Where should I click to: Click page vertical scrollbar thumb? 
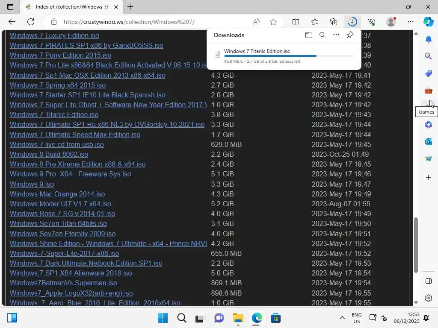[x=416, y=245]
